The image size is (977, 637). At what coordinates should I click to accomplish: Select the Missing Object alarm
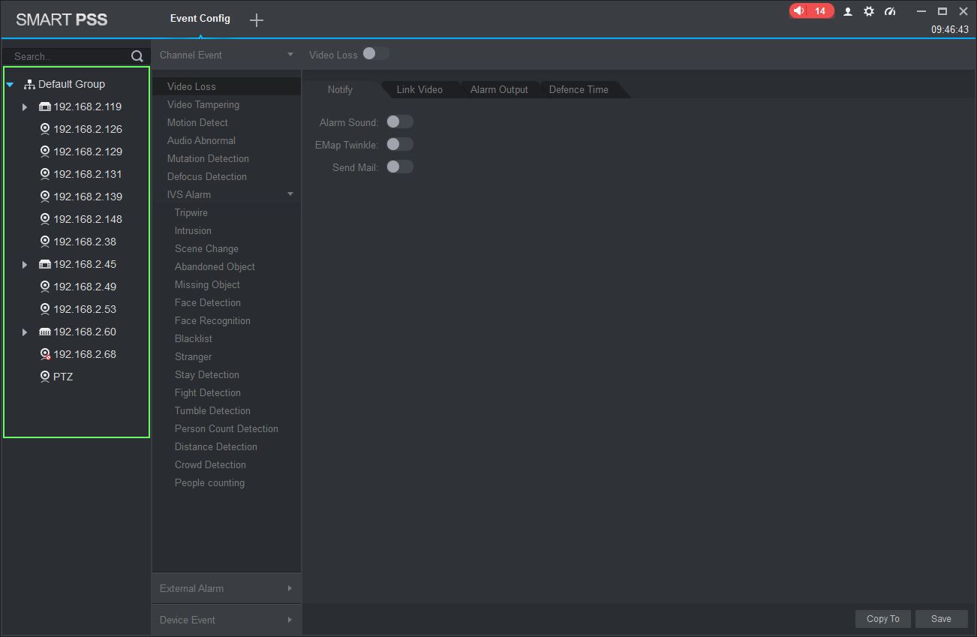(x=226, y=284)
